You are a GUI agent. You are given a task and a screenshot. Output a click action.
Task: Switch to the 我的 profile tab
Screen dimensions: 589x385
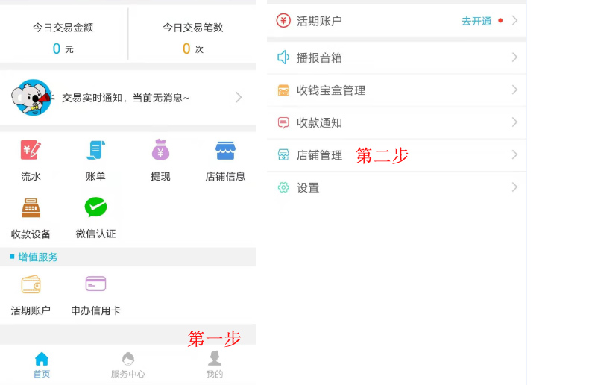point(215,365)
